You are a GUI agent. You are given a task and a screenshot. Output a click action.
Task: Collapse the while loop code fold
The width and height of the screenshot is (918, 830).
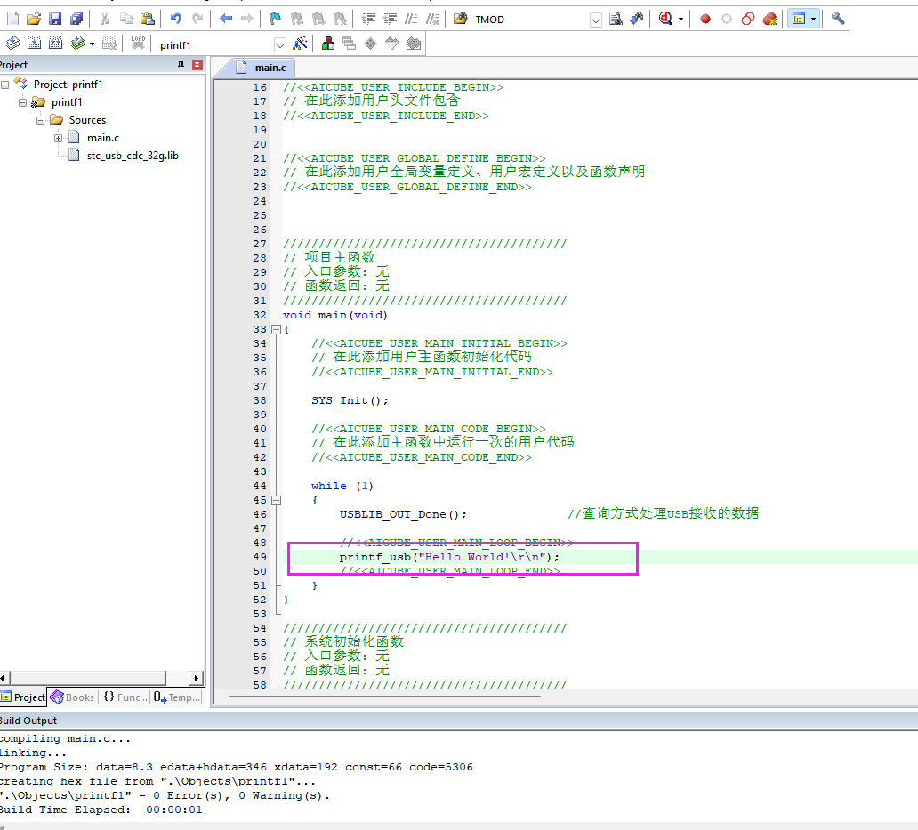click(277, 501)
